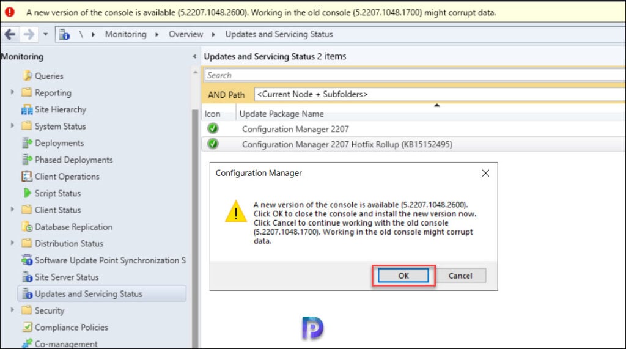
Task: Click the Client Status folder icon
Action: 27,210
